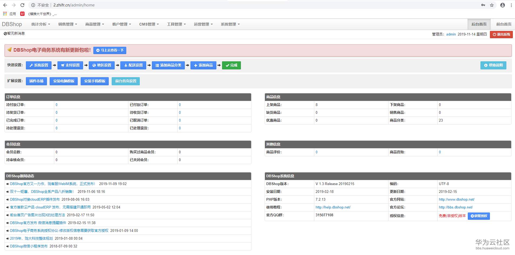Expand the 工具管理 dropdown menu

tap(176, 24)
